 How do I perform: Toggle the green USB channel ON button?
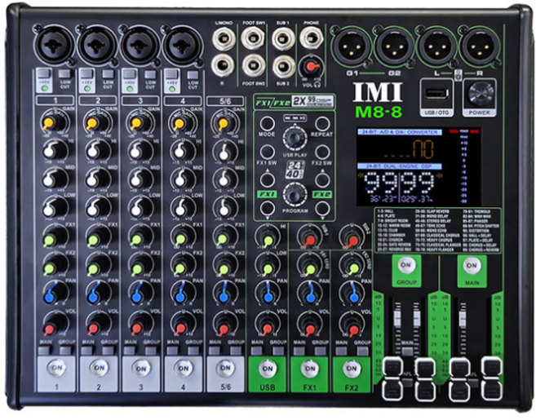pyautogui.click(x=267, y=366)
